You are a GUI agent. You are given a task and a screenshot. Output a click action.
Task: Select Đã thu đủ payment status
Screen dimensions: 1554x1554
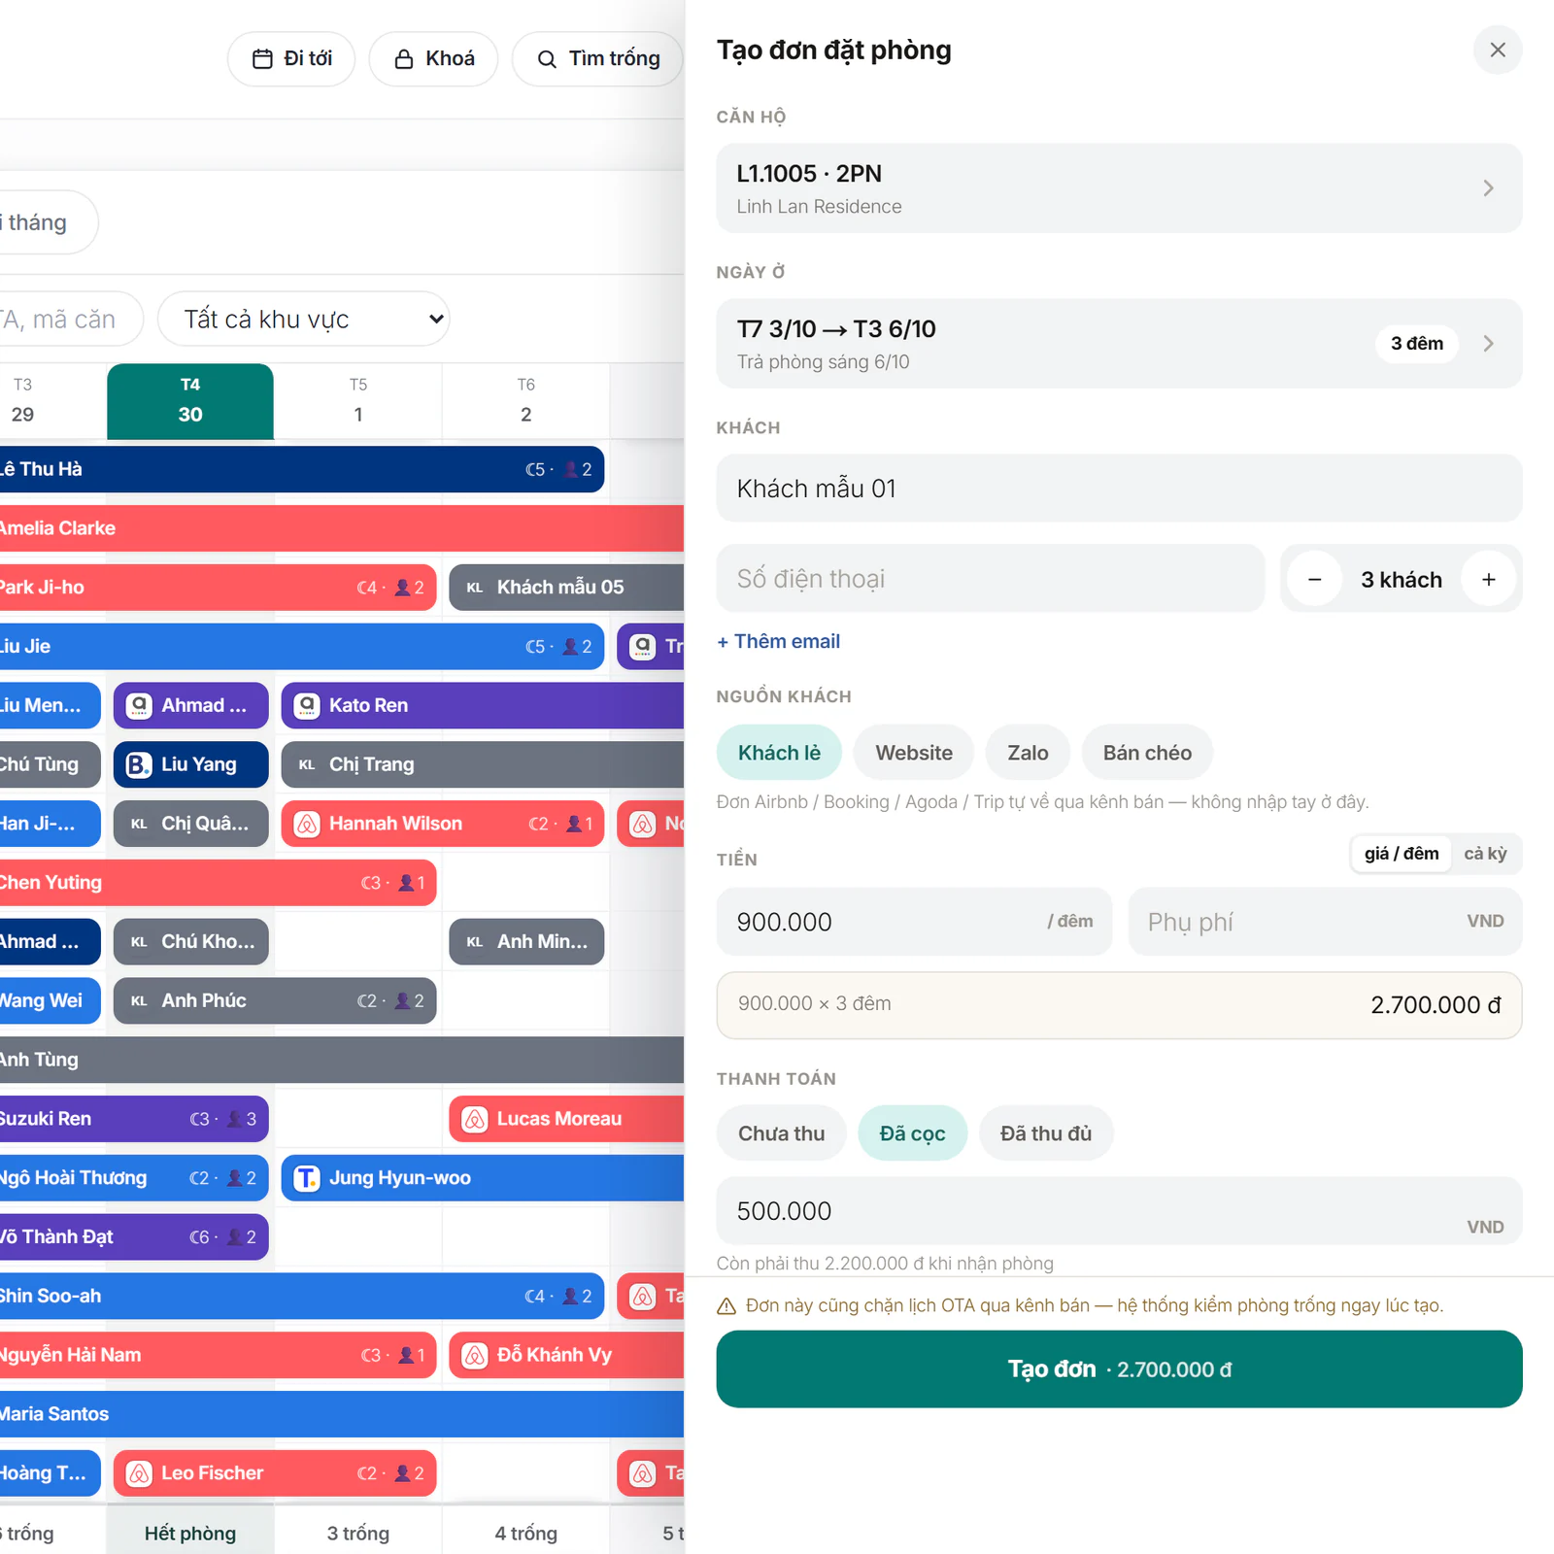[x=1046, y=1133]
